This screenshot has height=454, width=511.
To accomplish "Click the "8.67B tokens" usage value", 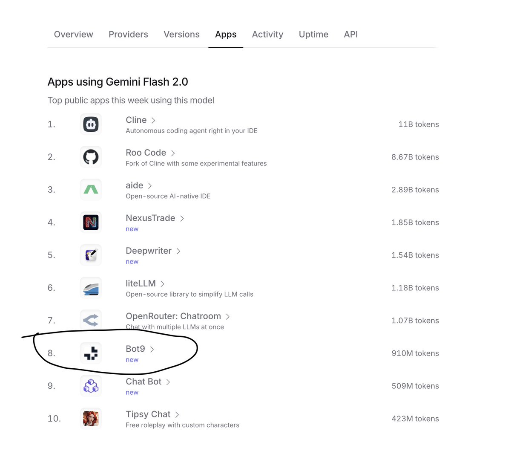I will pos(415,157).
